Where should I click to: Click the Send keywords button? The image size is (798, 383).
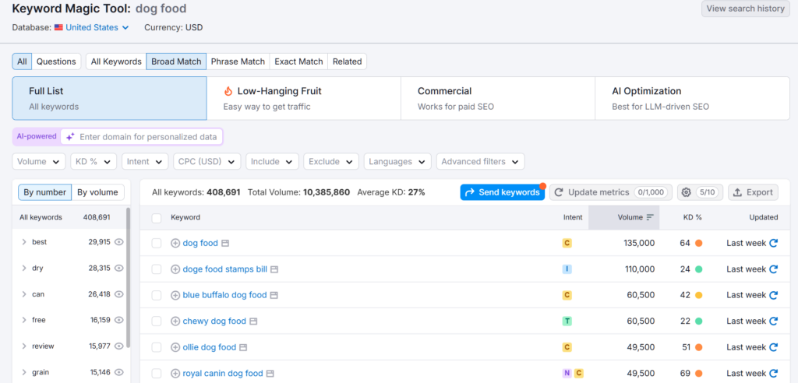click(x=503, y=192)
